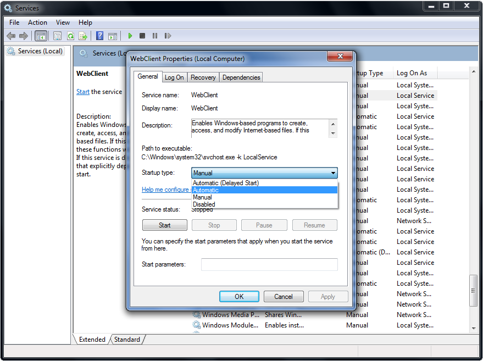Click the Forward arrow in the toolbar
Viewport: 483px width, 361px height.
click(24, 36)
